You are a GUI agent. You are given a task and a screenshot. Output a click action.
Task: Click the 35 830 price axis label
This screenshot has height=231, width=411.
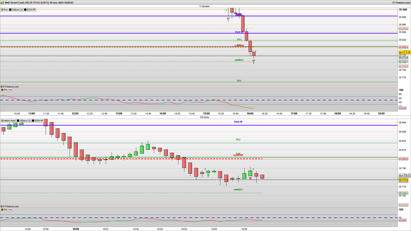403,132
